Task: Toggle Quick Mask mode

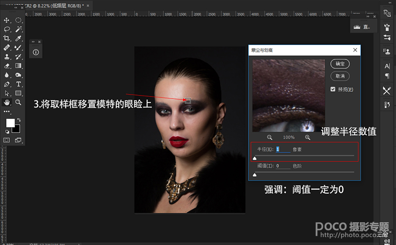Action: pos(7,140)
